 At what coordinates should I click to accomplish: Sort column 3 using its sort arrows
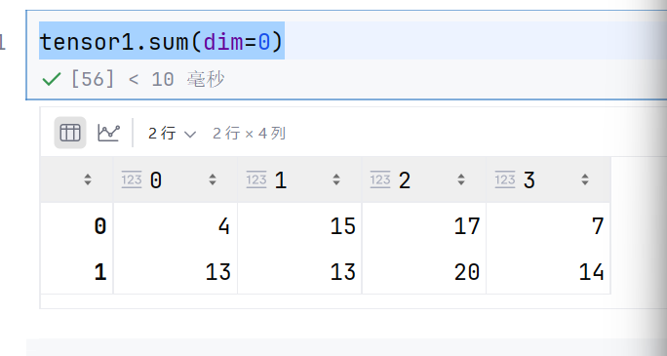point(585,179)
